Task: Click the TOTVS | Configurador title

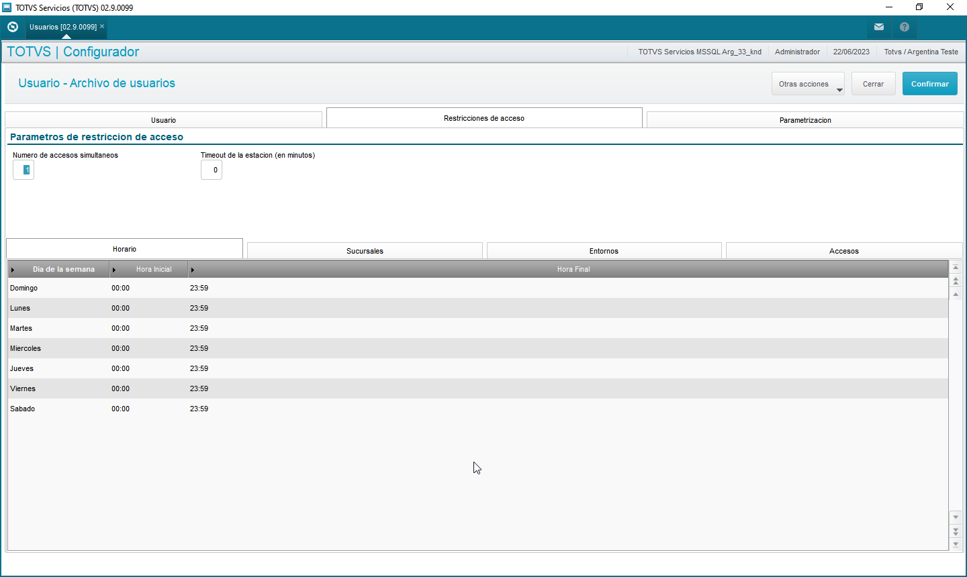Action: (x=73, y=52)
